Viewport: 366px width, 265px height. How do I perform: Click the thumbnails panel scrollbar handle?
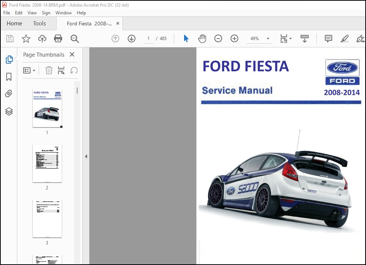(x=77, y=90)
